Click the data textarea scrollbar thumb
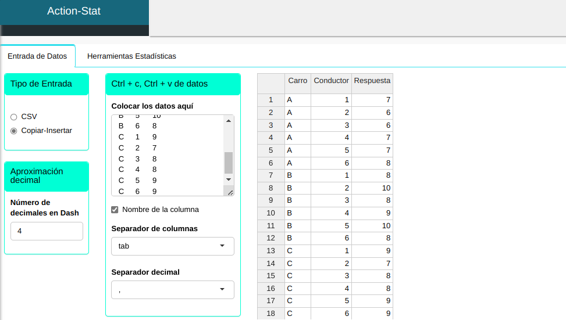The height and width of the screenshot is (320, 566). pos(229,163)
